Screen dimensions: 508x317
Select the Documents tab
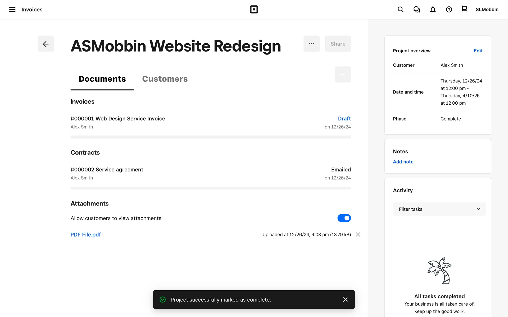click(x=102, y=79)
